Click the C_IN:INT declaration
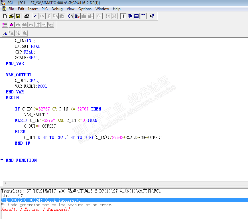248x219 pixels. [25, 41]
